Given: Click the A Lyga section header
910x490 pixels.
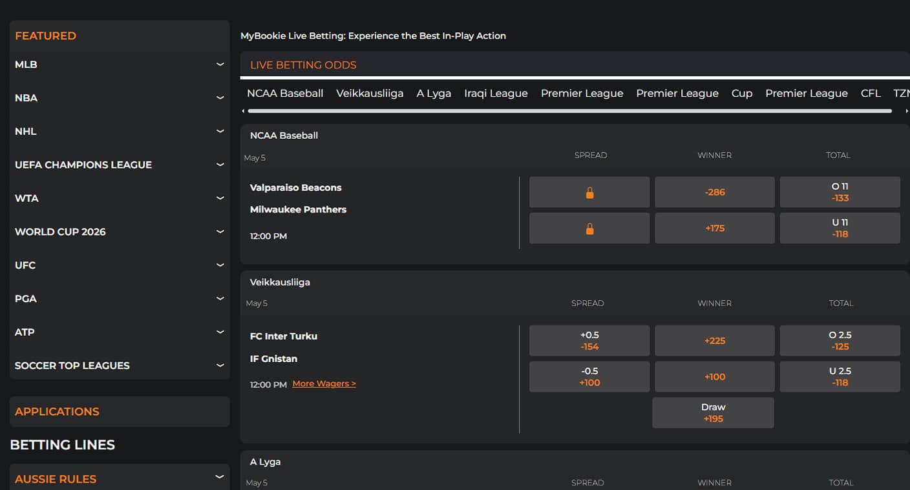Looking at the screenshot, I should tap(266, 462).
